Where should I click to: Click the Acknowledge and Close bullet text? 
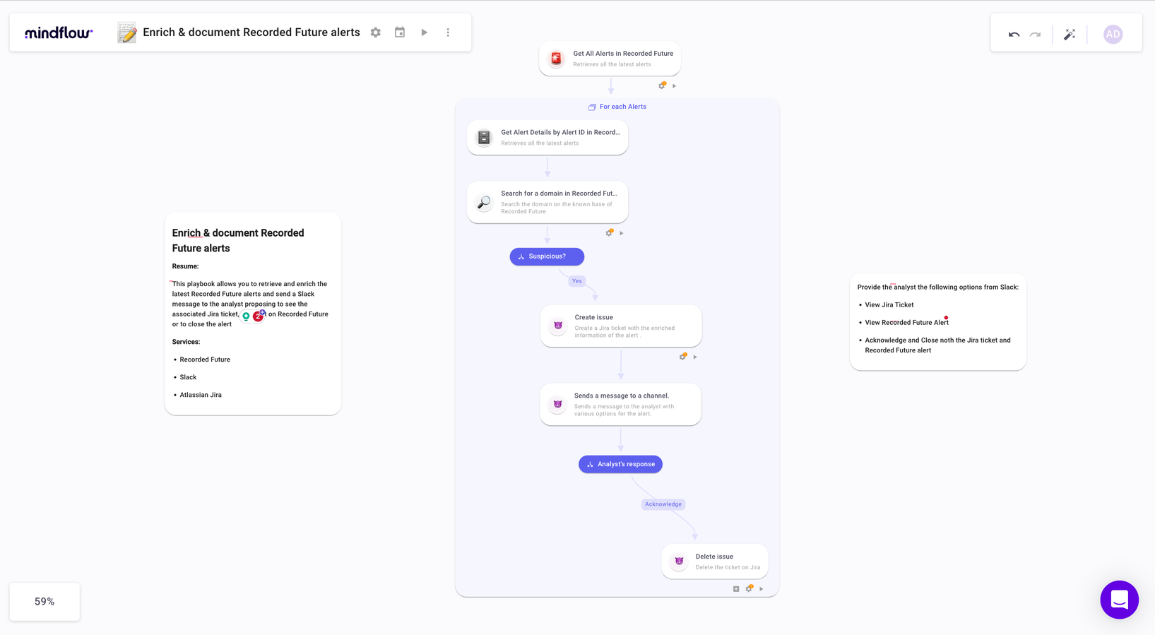[937, 345]
